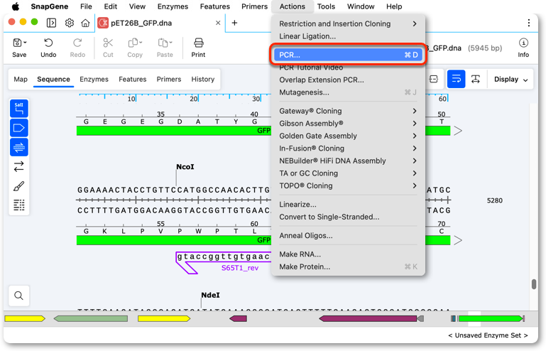The width and height of the screenshot is (546, 351).
Task: Open the Apple menu
Action: pos(16,6)
